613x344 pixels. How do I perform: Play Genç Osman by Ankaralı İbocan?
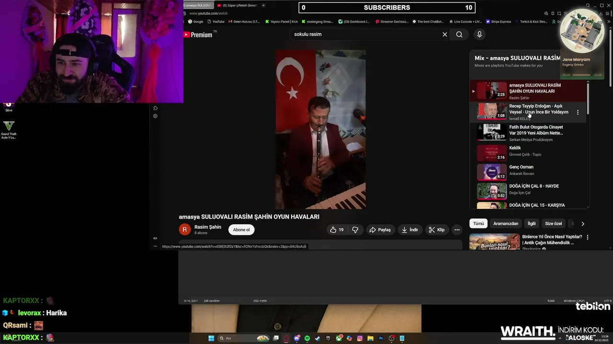pos(529,172)
